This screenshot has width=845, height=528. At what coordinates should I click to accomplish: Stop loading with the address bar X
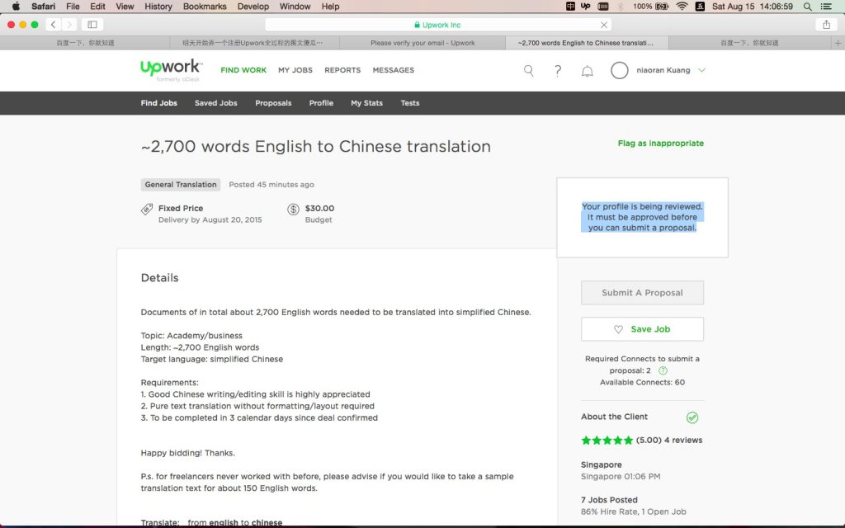pyautogui.click(x=604, y=25)
